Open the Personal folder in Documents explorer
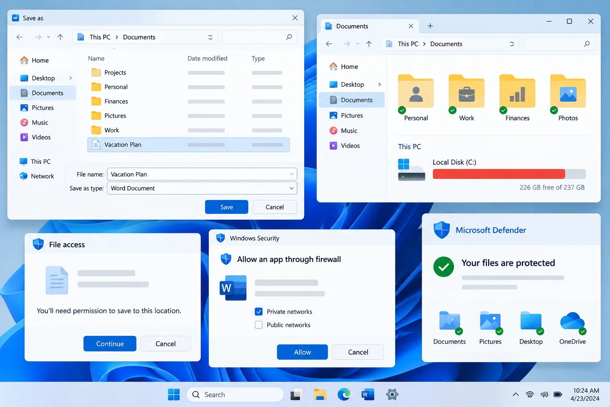The width and height of the screenshot is (610, 407). pyautogui.click(x=416, y=98)
